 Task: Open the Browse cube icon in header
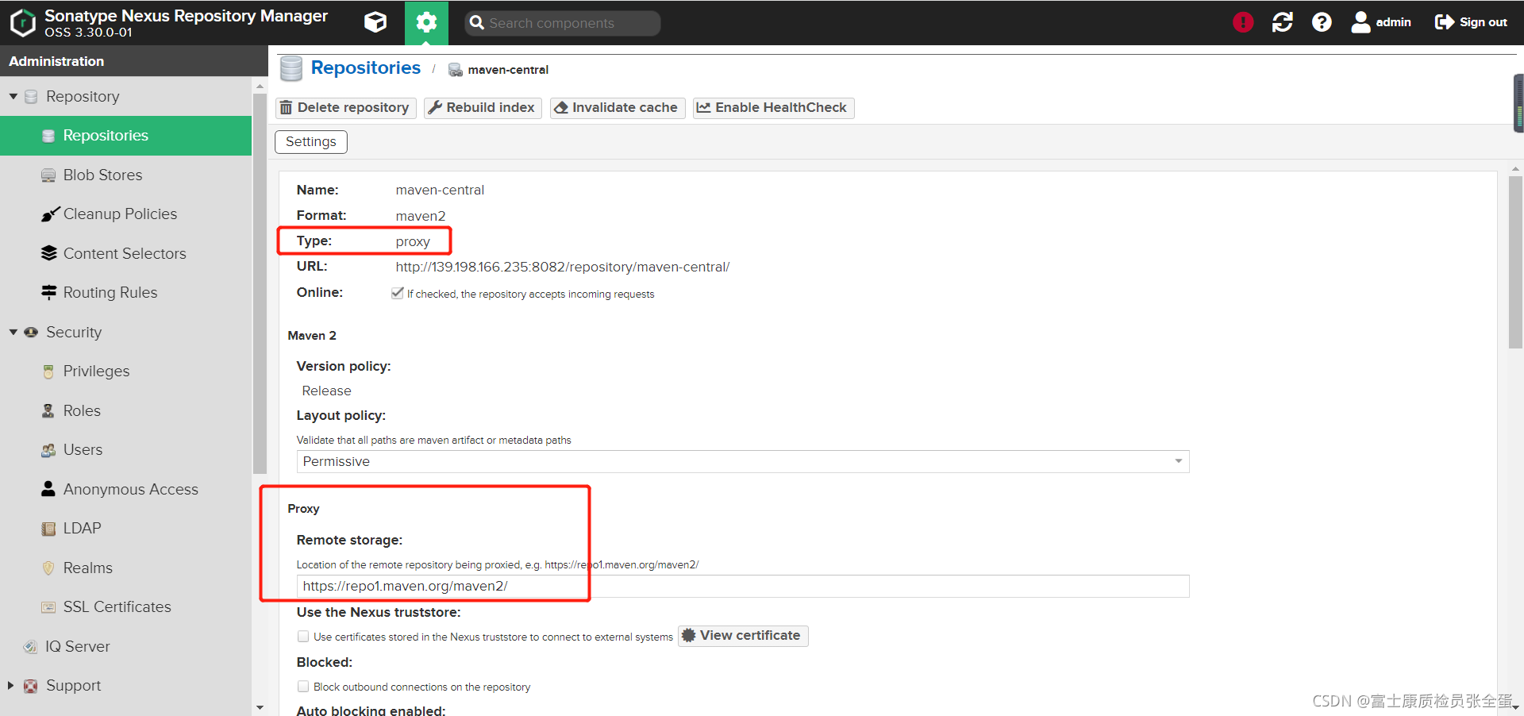375,22
